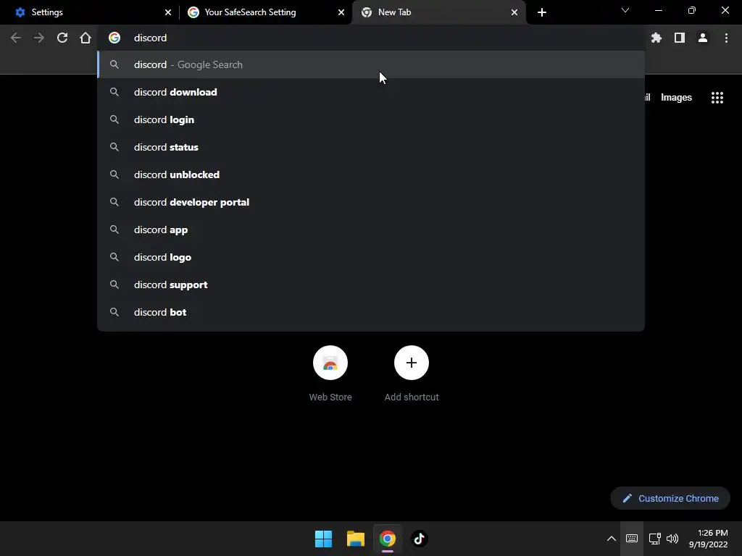Switch to Your SafeSearch Setting tab
Viewport: 742px width, 556px height.
pyautogui.click(x=266, y=12)
